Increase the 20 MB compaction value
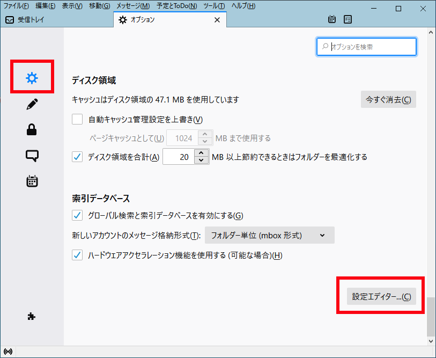 coord(201,153)
